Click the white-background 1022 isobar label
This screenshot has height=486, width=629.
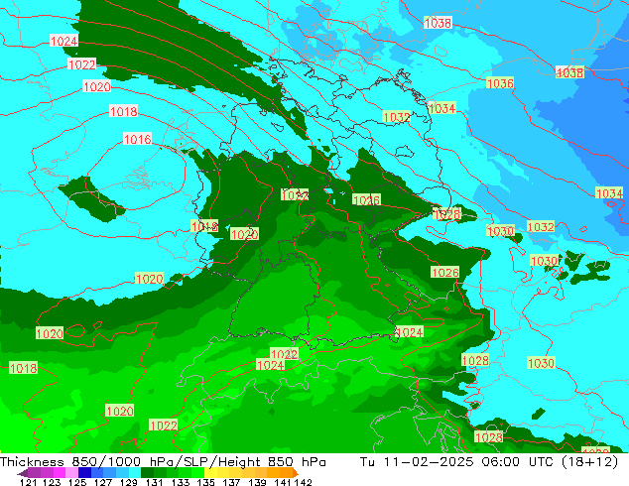pyautogui.click(x=82, y=64)
